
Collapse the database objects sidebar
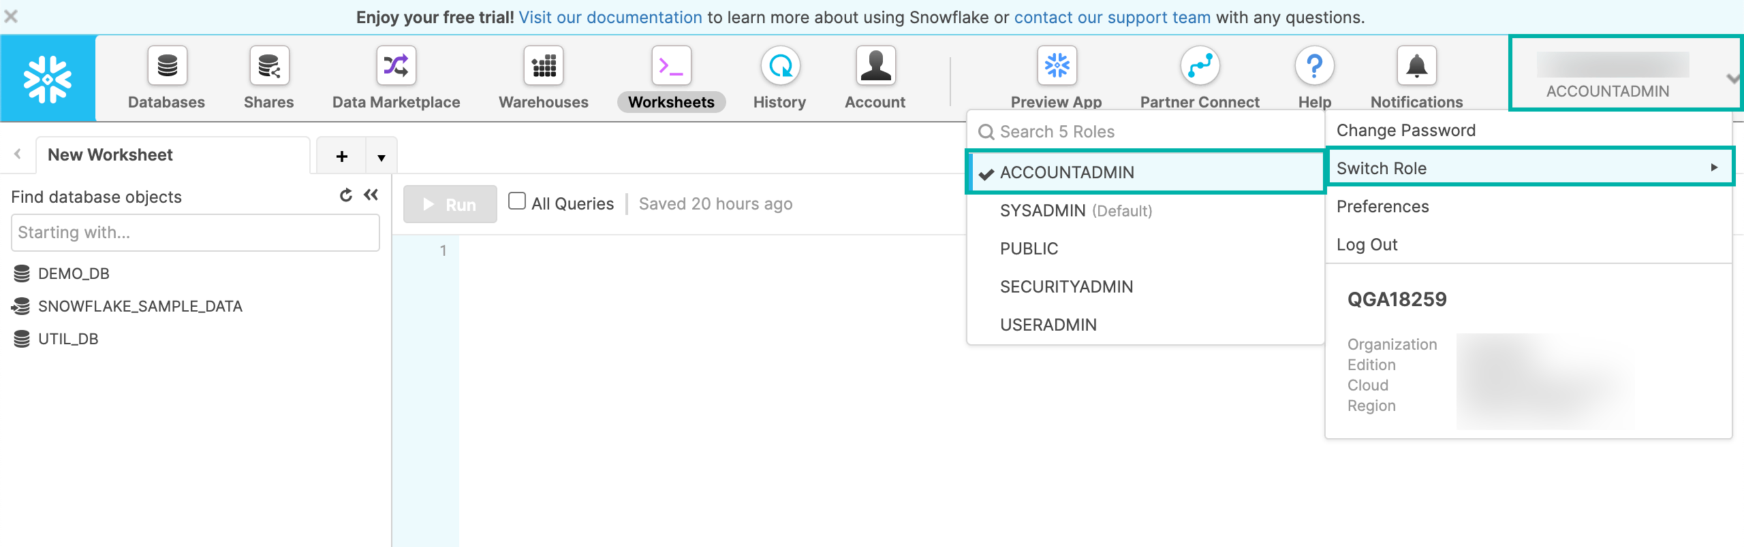pos(371,196)
